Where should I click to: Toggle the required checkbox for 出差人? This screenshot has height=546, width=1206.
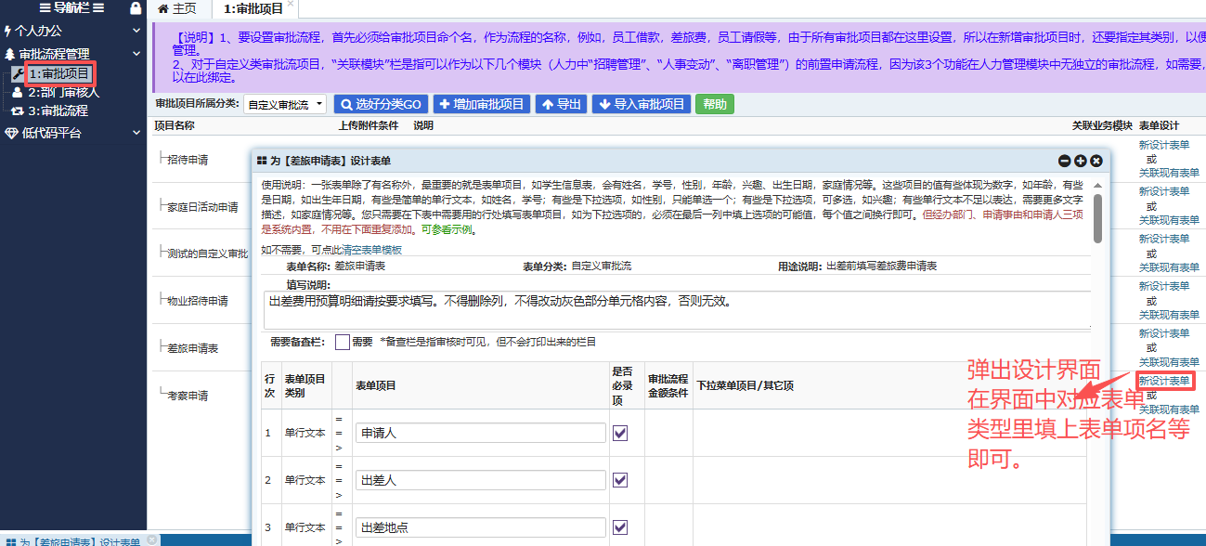click(620, 480)
